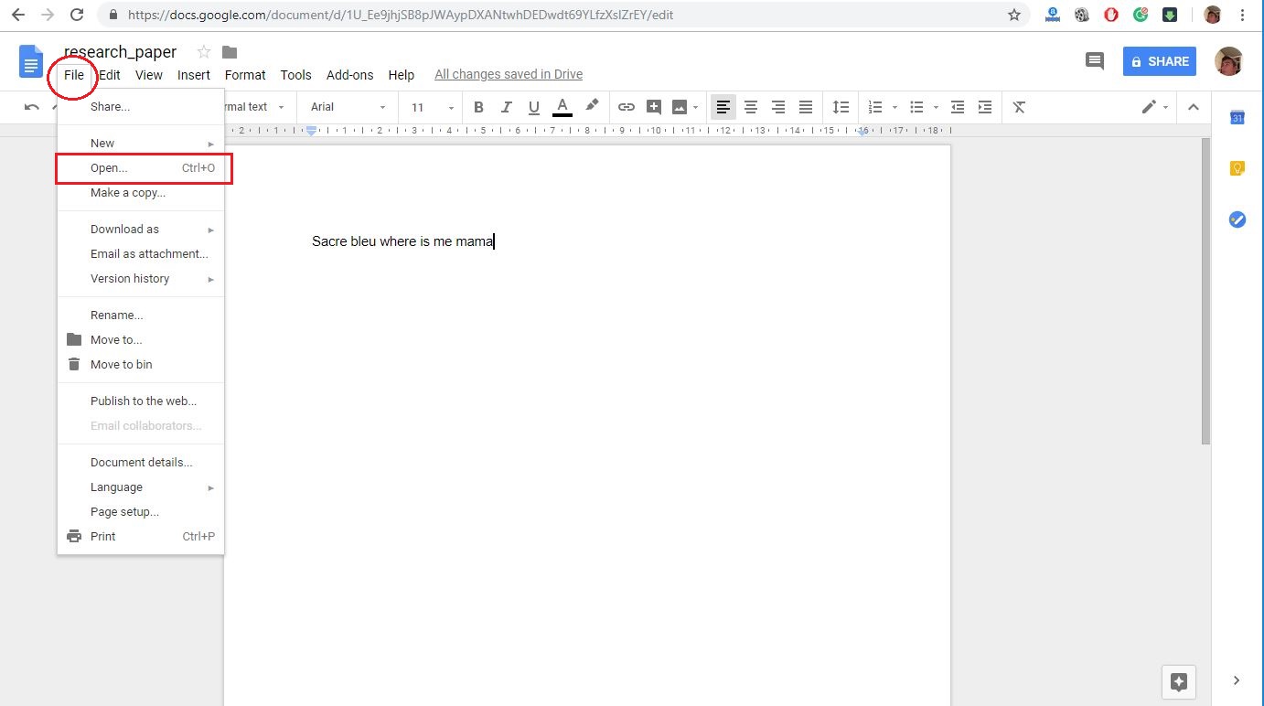Viewport: 1264px width, 706px height.
Task: Open the paragraph style dropdown
Action: pyautogui.click(x=256, y=107)
